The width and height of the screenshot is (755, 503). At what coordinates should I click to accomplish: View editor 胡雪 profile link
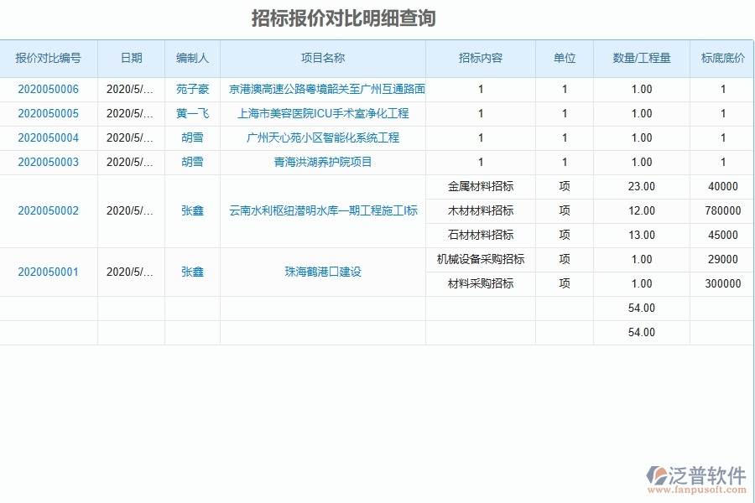click(x=191, y=137)
